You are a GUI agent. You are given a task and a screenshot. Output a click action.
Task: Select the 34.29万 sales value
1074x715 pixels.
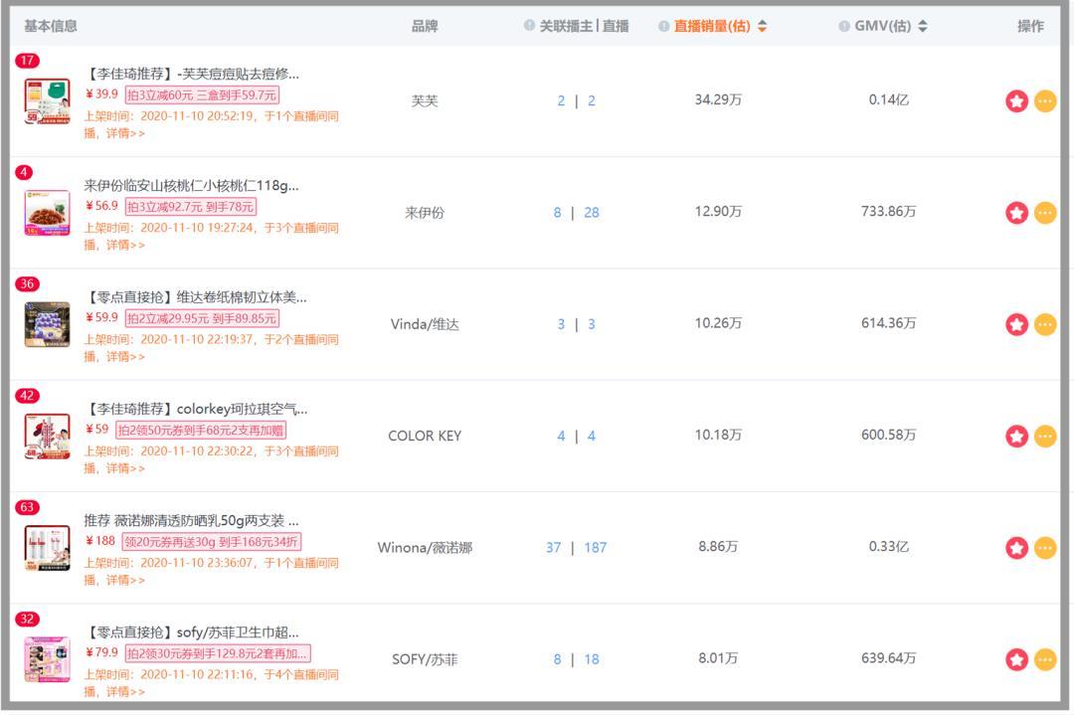coord(718,100)
